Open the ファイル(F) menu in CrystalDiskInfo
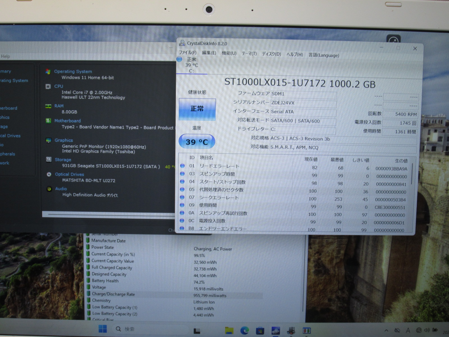Viewport: 449px width, 337px height. click(187, 53)
